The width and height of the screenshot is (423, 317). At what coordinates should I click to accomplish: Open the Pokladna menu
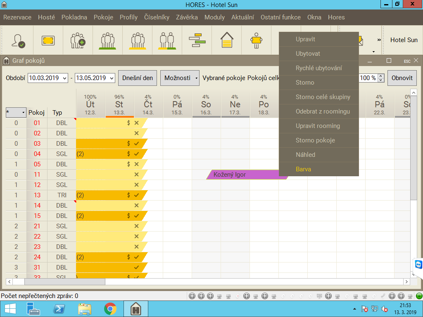click(x=74, y=17)
